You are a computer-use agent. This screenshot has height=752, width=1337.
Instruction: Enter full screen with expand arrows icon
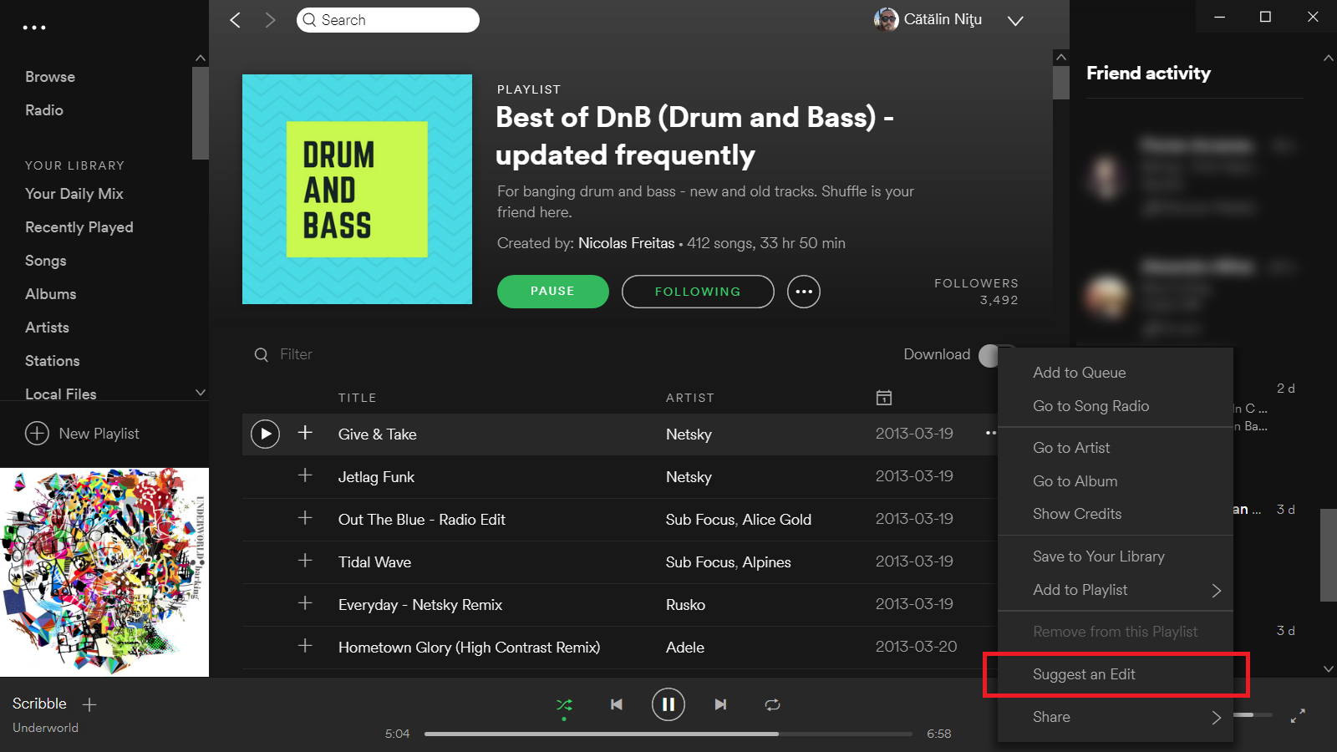[x=1298, y=716]
